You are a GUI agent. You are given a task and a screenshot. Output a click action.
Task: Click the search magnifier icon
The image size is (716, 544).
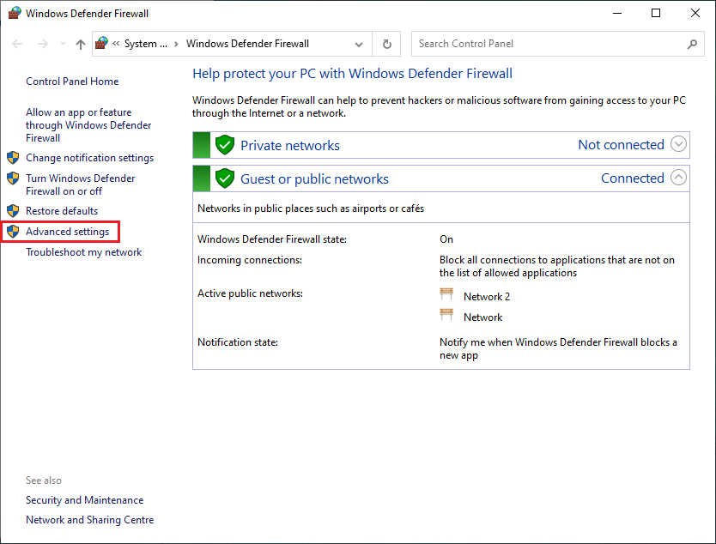pyautogui.click(x=692, y=44)
